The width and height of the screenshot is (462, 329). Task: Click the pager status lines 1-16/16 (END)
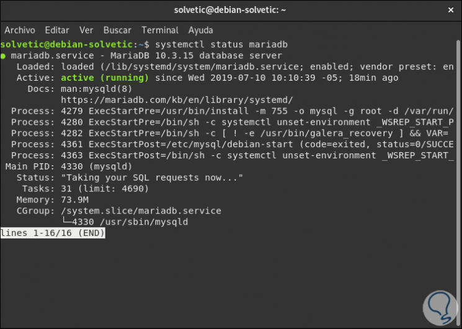53,233
